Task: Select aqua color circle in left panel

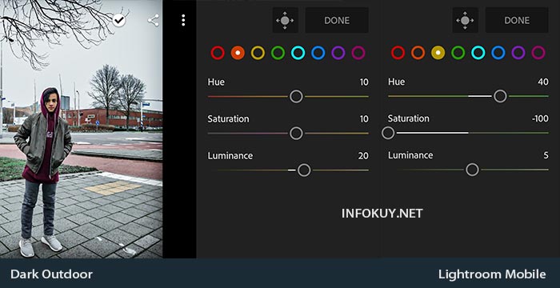Action: point(298,53)
